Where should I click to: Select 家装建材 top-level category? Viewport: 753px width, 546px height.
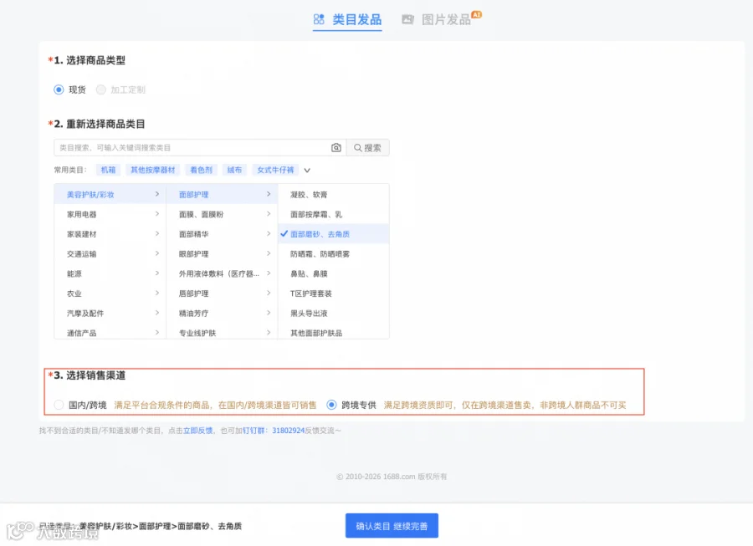110,233
